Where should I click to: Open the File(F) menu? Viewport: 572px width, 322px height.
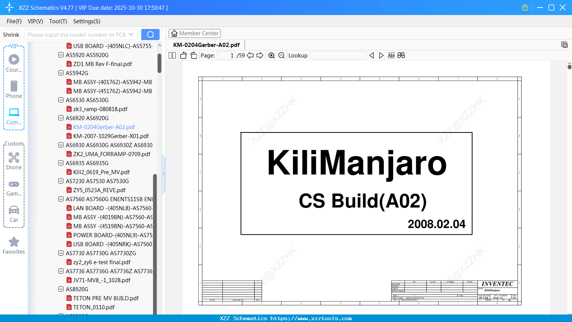14,21
